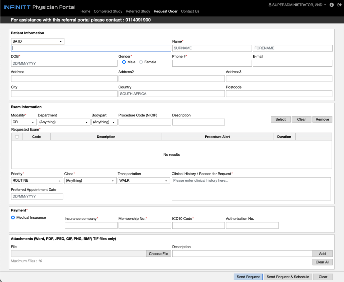Click the Authorization No. input field
Viewport: 344px width, 282px height.
[x=252, y=225]
